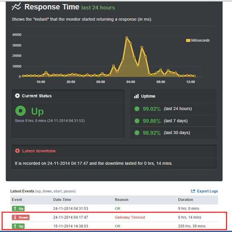Click the 40000 y-axis label
232x232 pixels.
(x=17, y=35)
